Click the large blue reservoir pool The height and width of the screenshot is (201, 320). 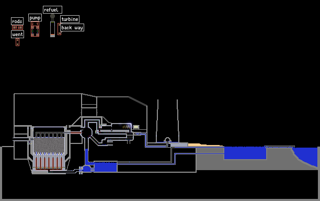coord(245,153)
